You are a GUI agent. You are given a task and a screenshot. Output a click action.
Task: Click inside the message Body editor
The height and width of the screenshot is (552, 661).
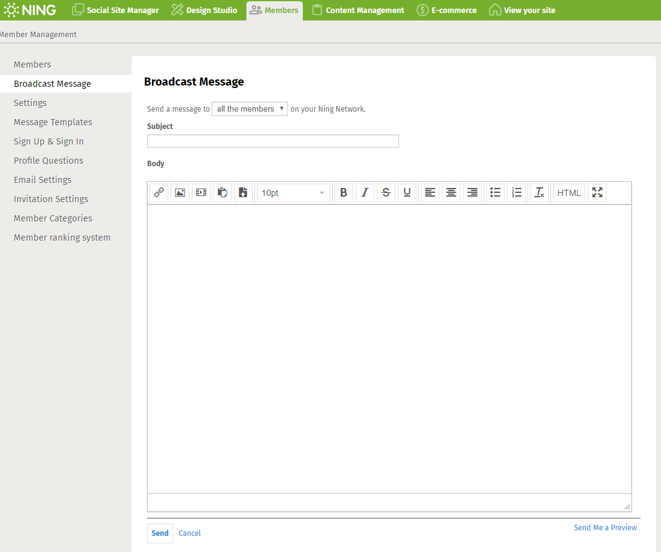click(x=389, y=349)
